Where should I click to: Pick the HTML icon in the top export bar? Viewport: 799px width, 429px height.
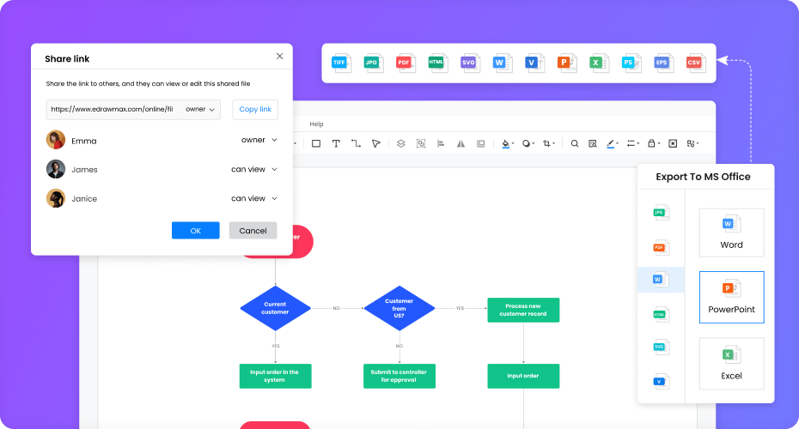[437, 63]
